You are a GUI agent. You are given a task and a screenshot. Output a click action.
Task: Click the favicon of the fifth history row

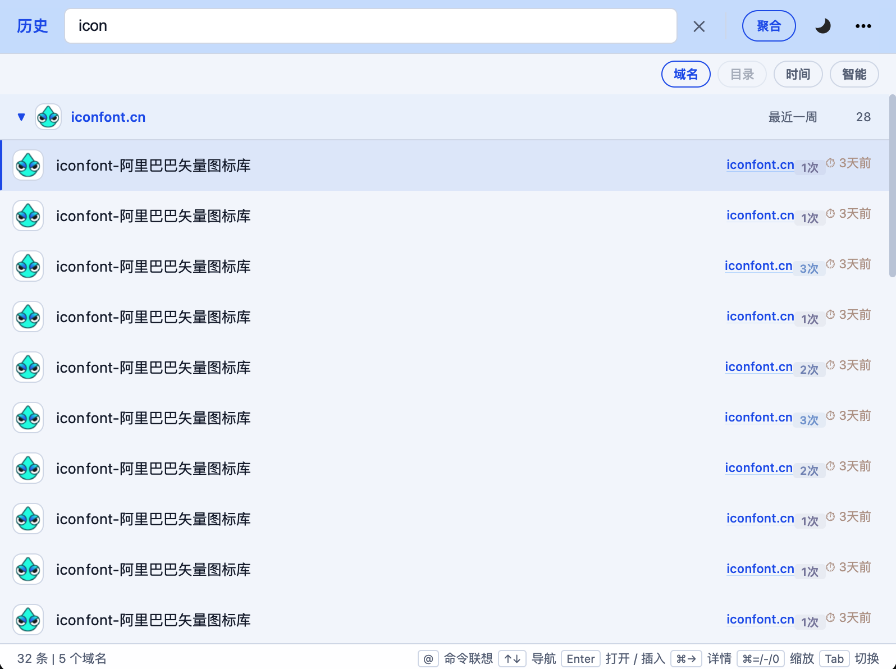coord(28,367)
